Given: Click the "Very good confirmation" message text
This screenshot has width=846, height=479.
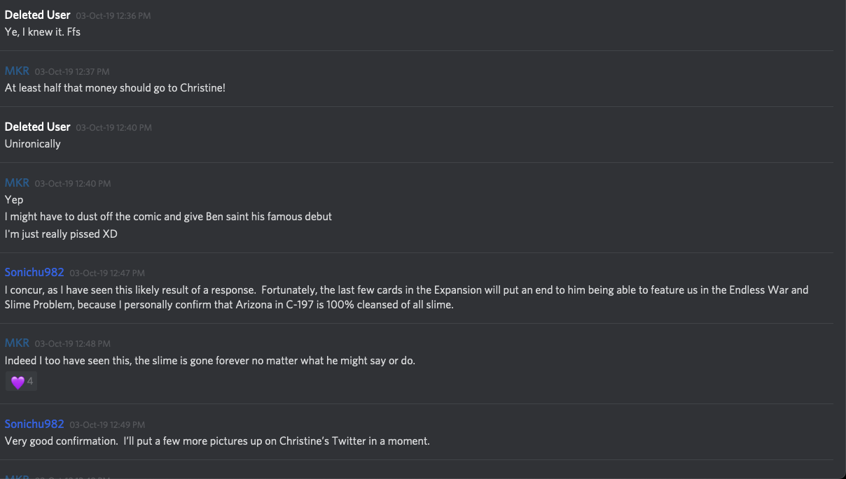Looking at the screenshot, I should 217,441.
